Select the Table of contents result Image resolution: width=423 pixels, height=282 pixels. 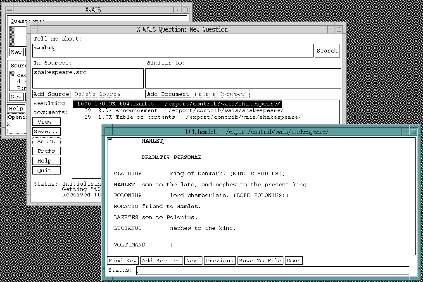145,117
